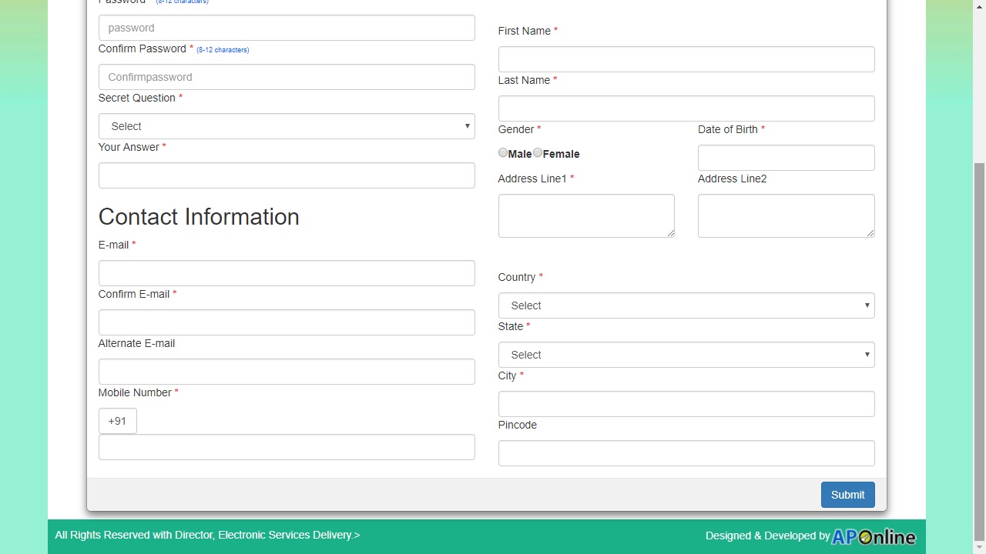This screenshot has height=554, width=986.
Task: Focus the E-mail input field
Action: point(287,273)
